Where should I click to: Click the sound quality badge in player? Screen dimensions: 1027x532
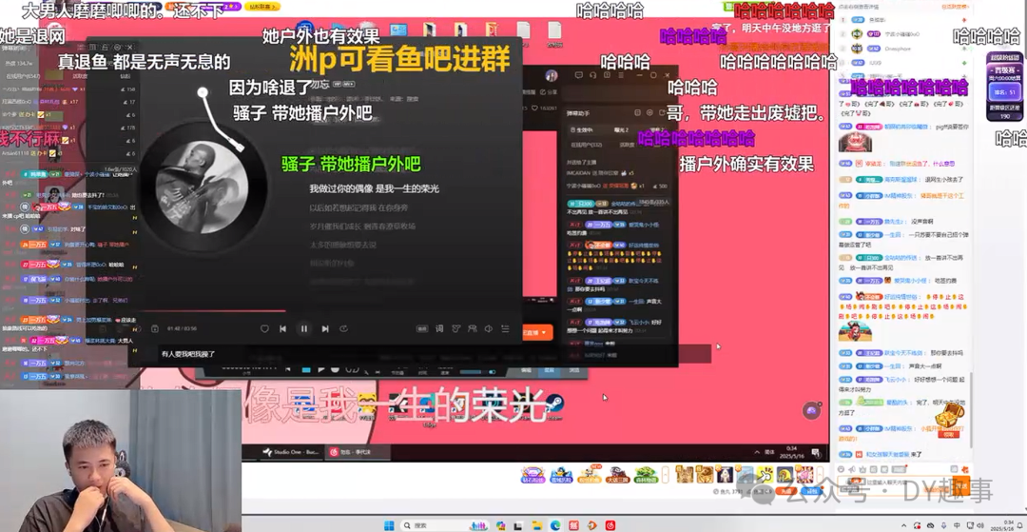pos(422,329)
